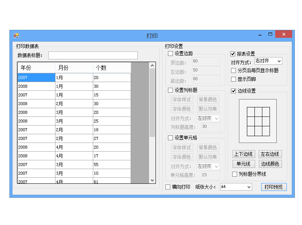Image resolution: width=302 pixels, height=225 pixels.
Task: Enable the 设置列标题 checkbox
Action: pyautogui.click(x=171, y=90)
